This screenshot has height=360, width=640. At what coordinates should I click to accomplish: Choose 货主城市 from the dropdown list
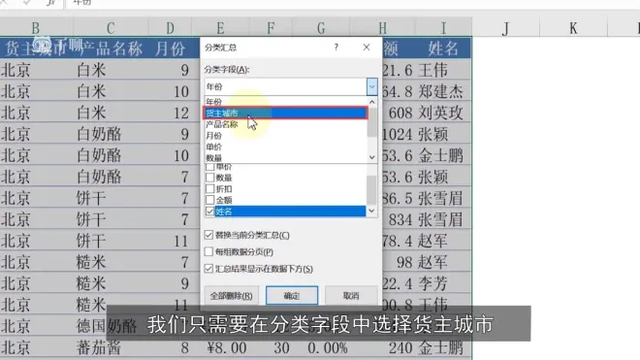pyautogui.click(x=285, y=113)
